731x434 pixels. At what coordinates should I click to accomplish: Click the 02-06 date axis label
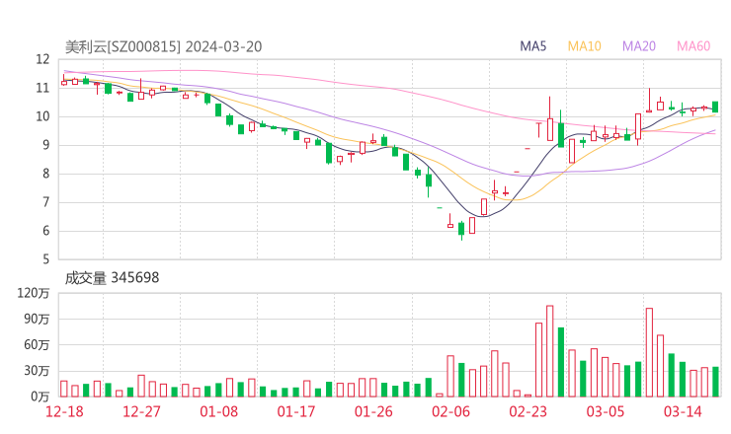[x=450, y=411]
